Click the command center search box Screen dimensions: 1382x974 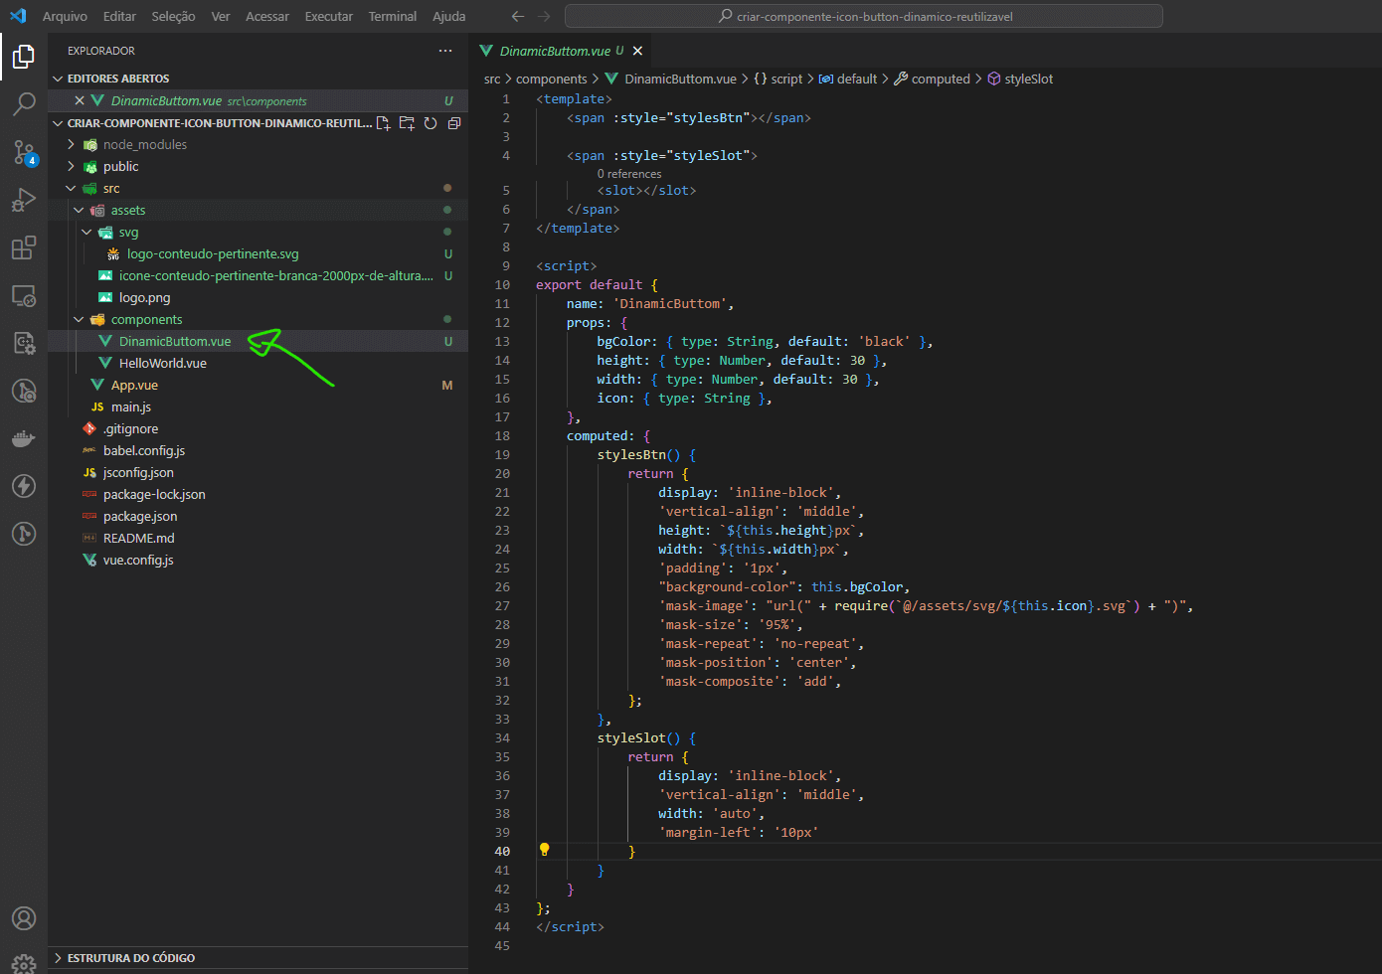863,16
